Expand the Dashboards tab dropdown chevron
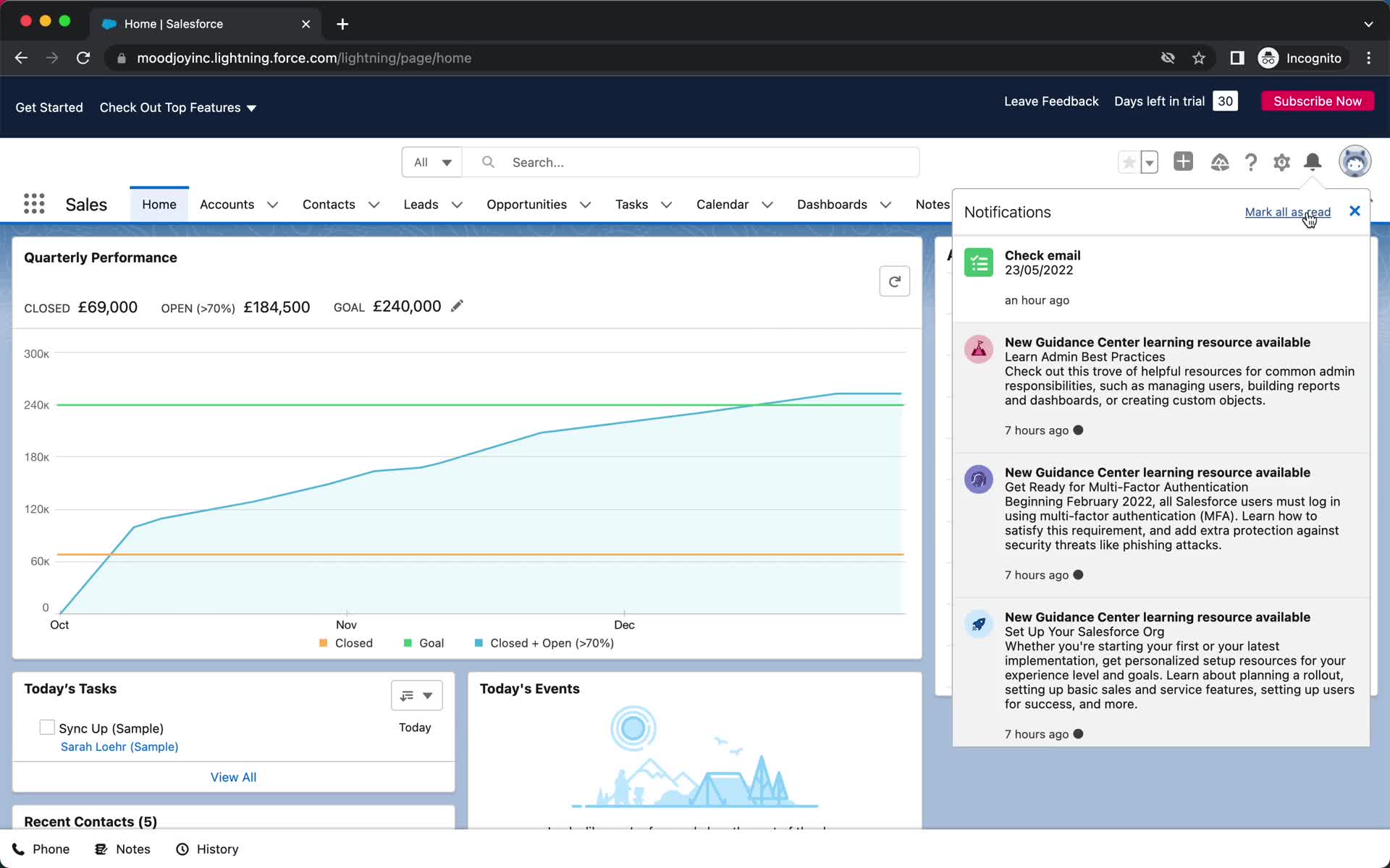This screenshot has height=868, width=1390. 885,205
